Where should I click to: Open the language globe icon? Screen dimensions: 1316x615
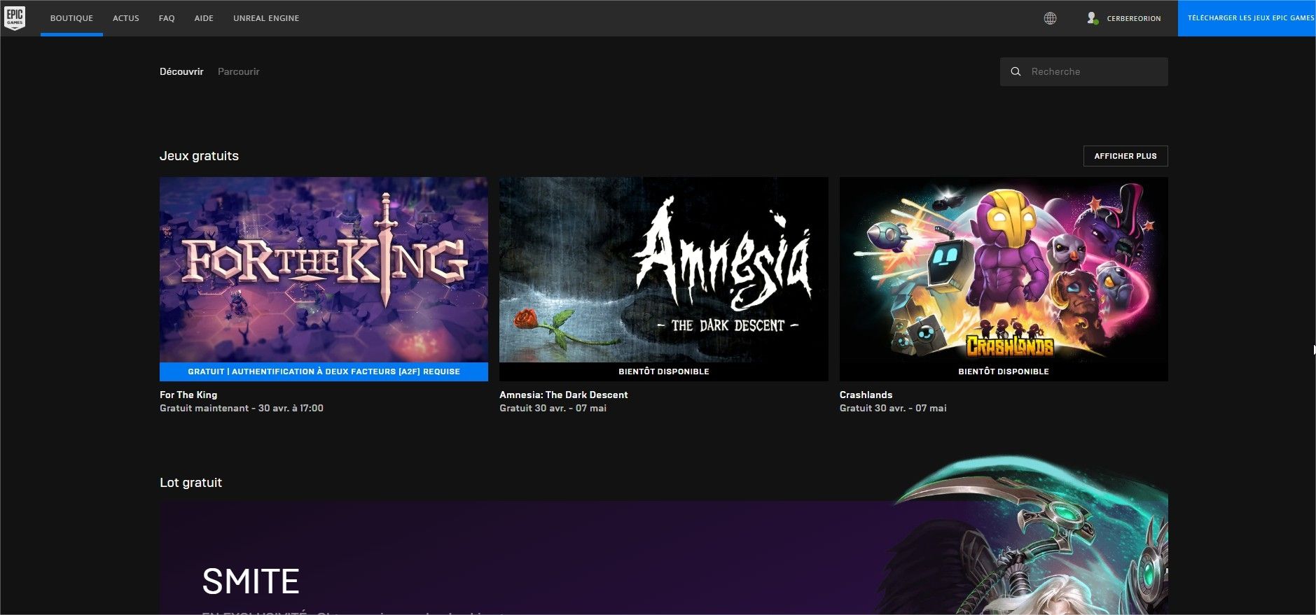[1050, 18]
